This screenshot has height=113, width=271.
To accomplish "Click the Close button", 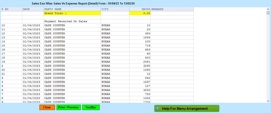I will click(x=47, y=107).
